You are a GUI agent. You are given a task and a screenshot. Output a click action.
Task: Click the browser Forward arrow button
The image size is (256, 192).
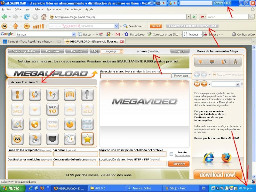(x=15, y=17)
